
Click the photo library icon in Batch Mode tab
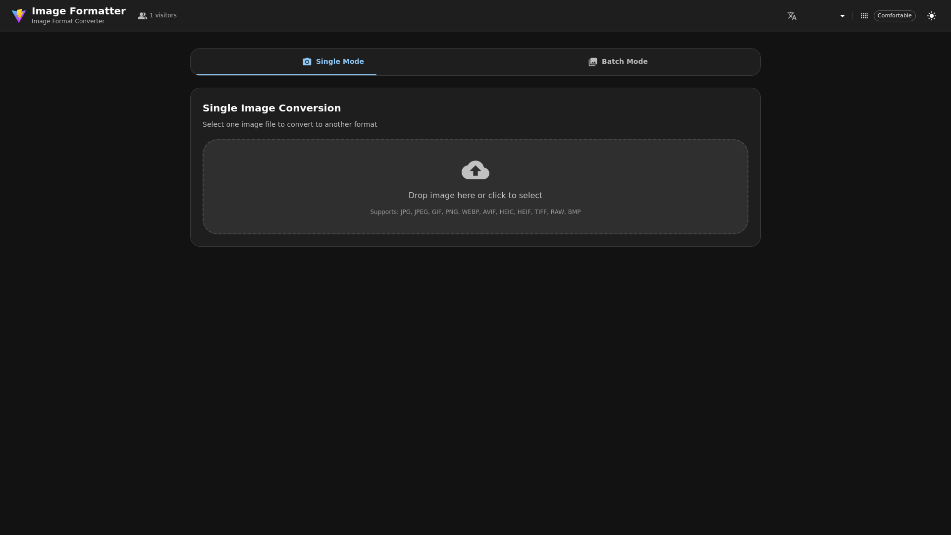tap(593, 62)
